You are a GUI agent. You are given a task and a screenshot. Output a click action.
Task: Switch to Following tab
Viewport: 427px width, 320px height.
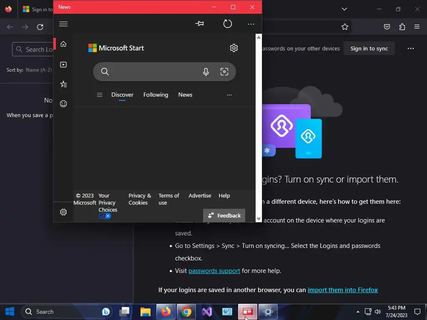156,95
